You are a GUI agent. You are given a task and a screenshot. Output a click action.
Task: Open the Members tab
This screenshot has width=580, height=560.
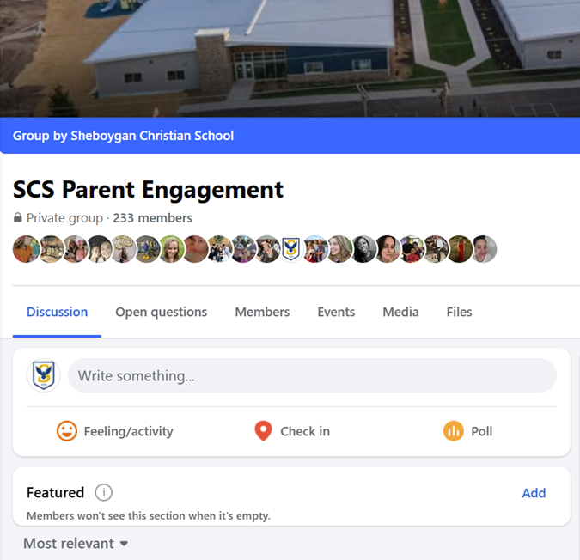pos(262,312)
